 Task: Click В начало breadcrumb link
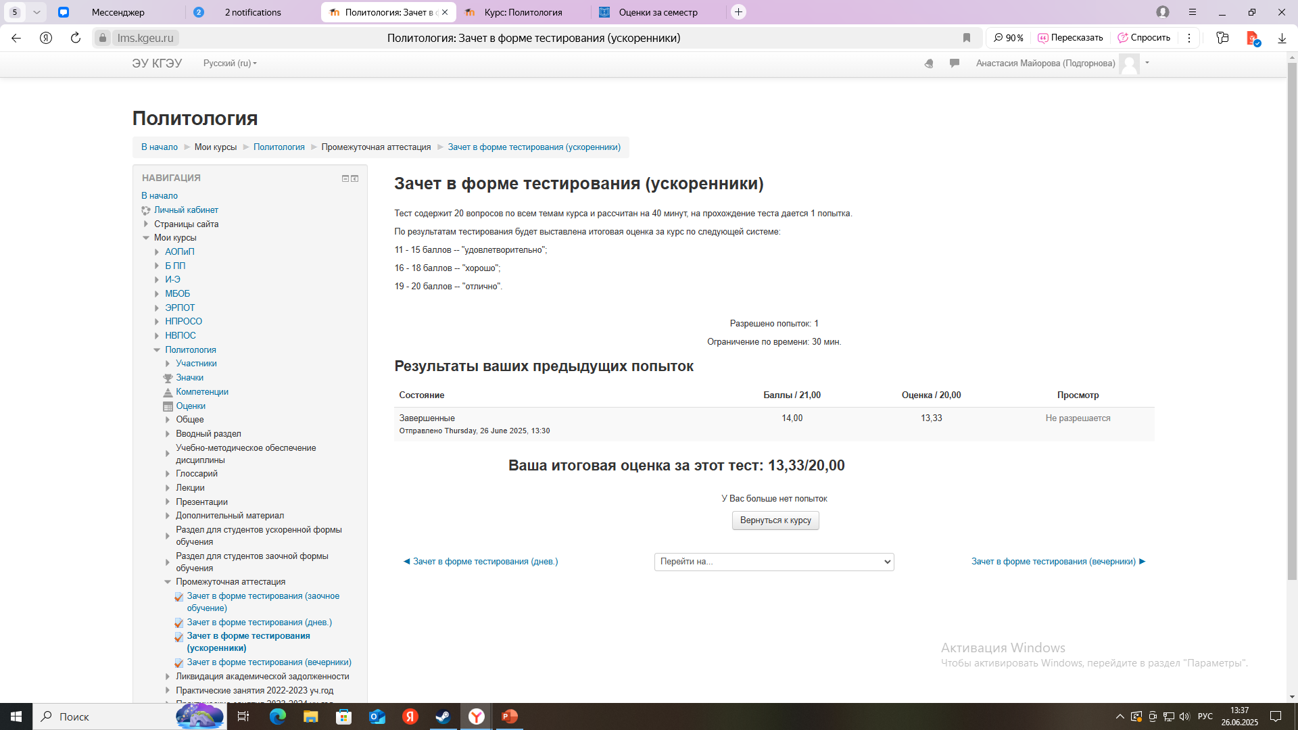[x=160, y=147]
